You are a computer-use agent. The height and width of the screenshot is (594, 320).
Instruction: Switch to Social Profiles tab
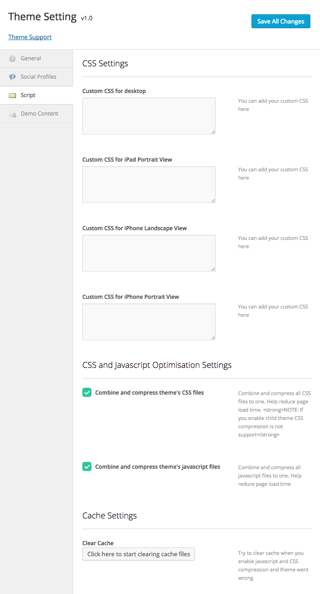click(38, 77)
